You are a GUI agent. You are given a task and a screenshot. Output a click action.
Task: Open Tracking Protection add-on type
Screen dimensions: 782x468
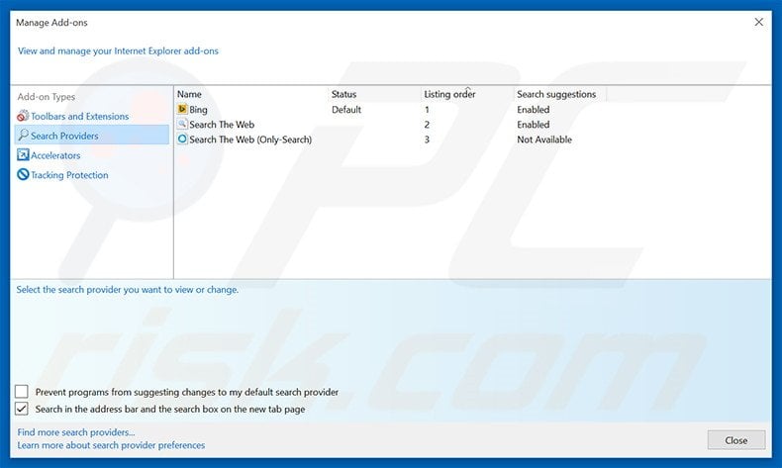tap(69, 175)
